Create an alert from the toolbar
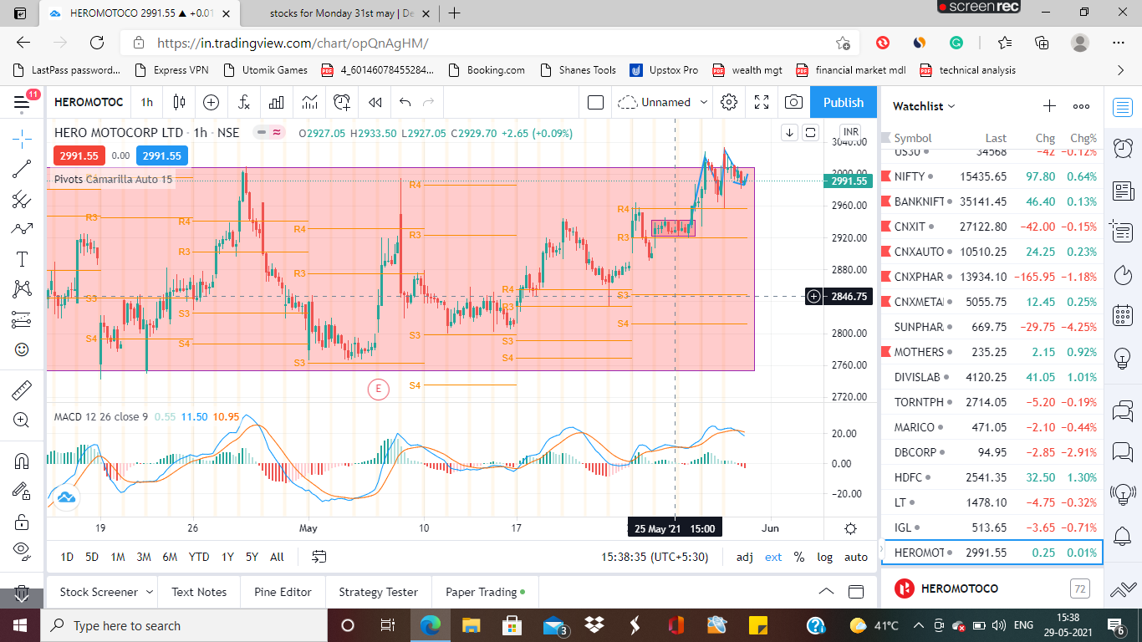 pos(342,102)
